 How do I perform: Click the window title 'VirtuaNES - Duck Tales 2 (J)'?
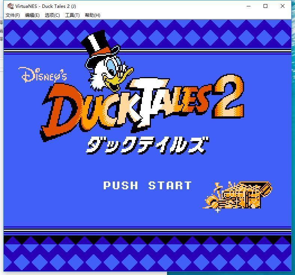[x=46, y=6]
